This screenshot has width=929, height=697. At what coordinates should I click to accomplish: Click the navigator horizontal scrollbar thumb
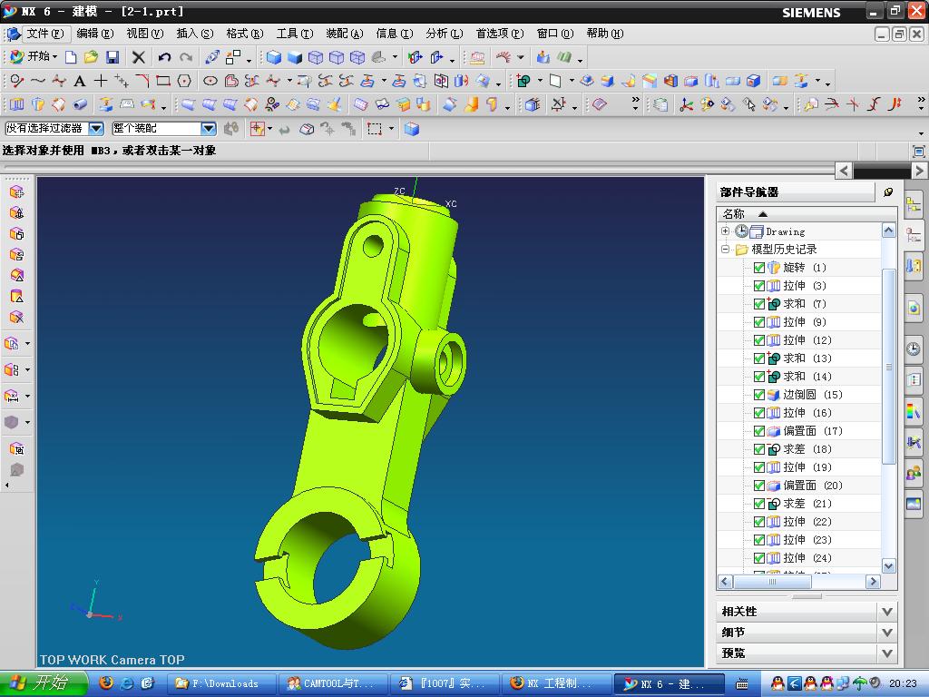[772, 582]
